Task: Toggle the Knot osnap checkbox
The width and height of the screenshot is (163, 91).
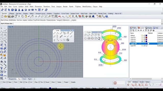Action: 51,82
